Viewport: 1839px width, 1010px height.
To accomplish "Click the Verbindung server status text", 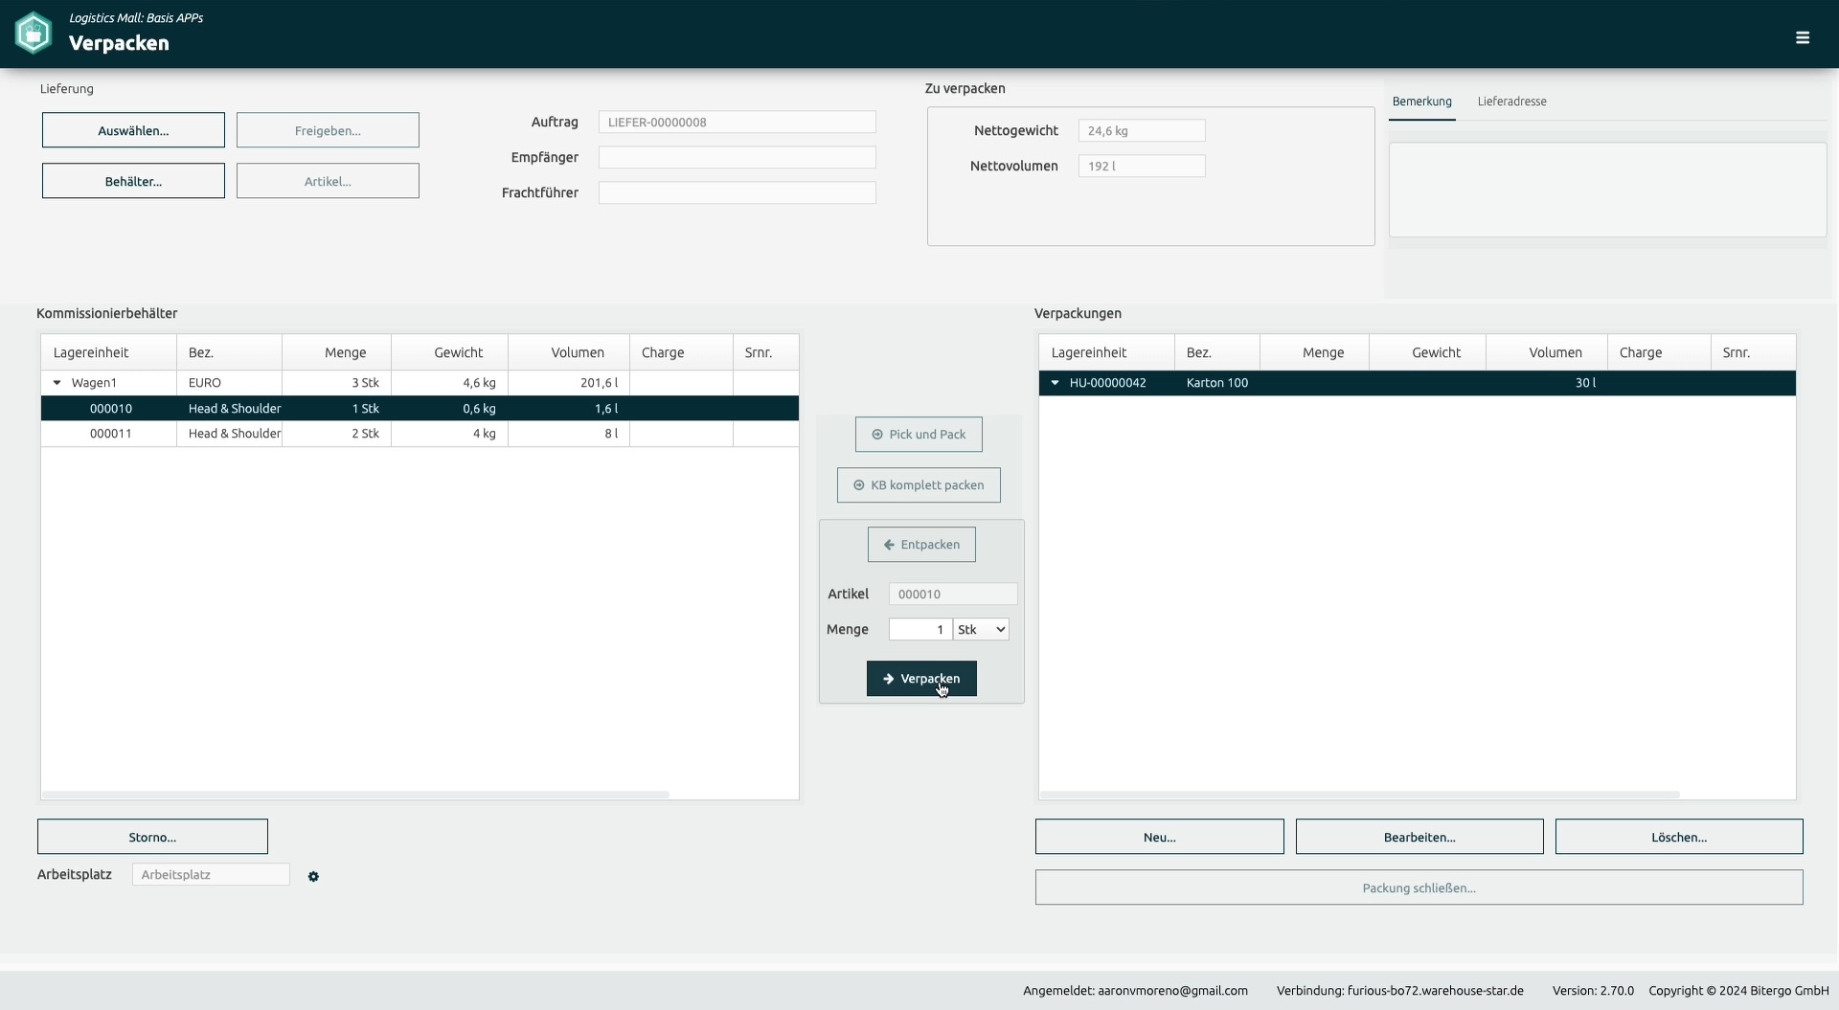I will pyautogui.click(x=1399, y=991).
